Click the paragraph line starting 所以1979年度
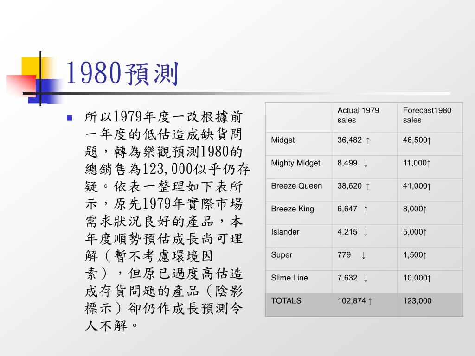The height and width of the screenshot is (356, 475). coord(164,117)
